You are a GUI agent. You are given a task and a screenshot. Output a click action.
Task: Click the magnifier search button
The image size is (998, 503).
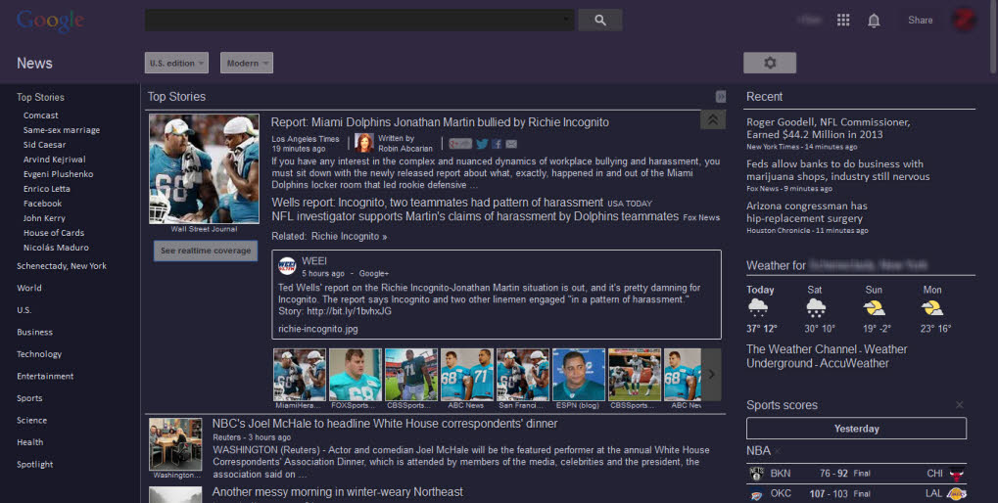[600, 21]
